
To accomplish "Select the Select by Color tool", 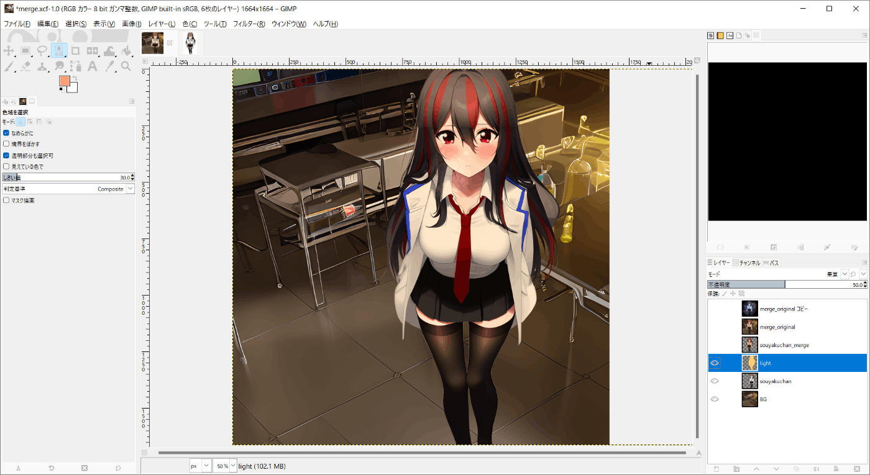I will [59, 51].
